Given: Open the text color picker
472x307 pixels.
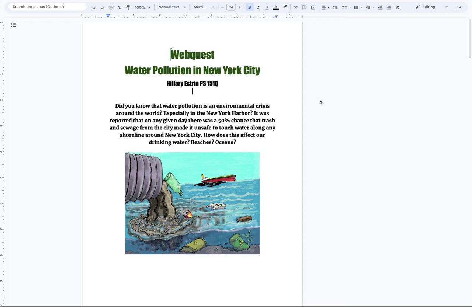Looking at the screenshot, I should (275, 7).
